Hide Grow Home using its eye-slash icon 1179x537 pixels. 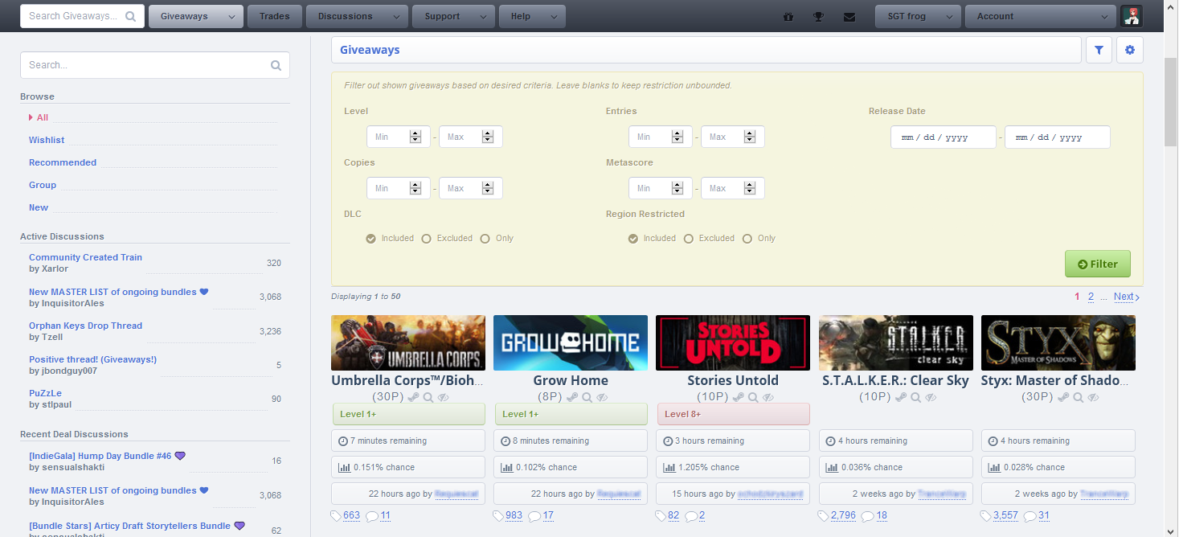603,397
